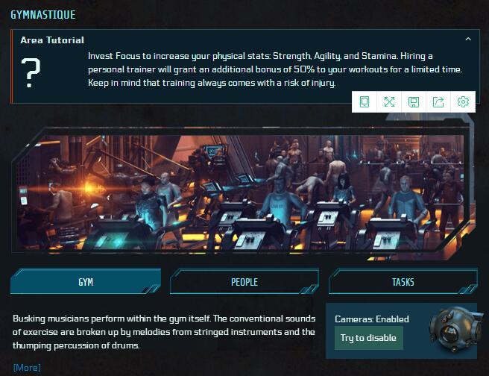
Task: Click the Try to disable button
Action: click(369, 338)
